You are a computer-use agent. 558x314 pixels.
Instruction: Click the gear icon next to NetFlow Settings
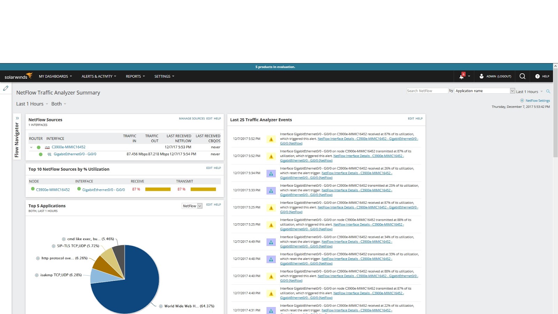[522, 100]
